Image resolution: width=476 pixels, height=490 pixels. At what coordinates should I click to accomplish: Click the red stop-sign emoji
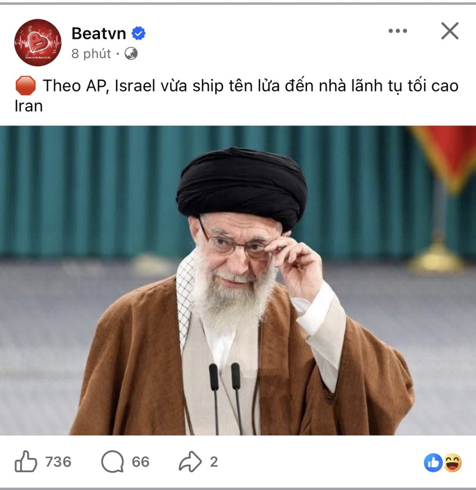(x=26, y=86)
